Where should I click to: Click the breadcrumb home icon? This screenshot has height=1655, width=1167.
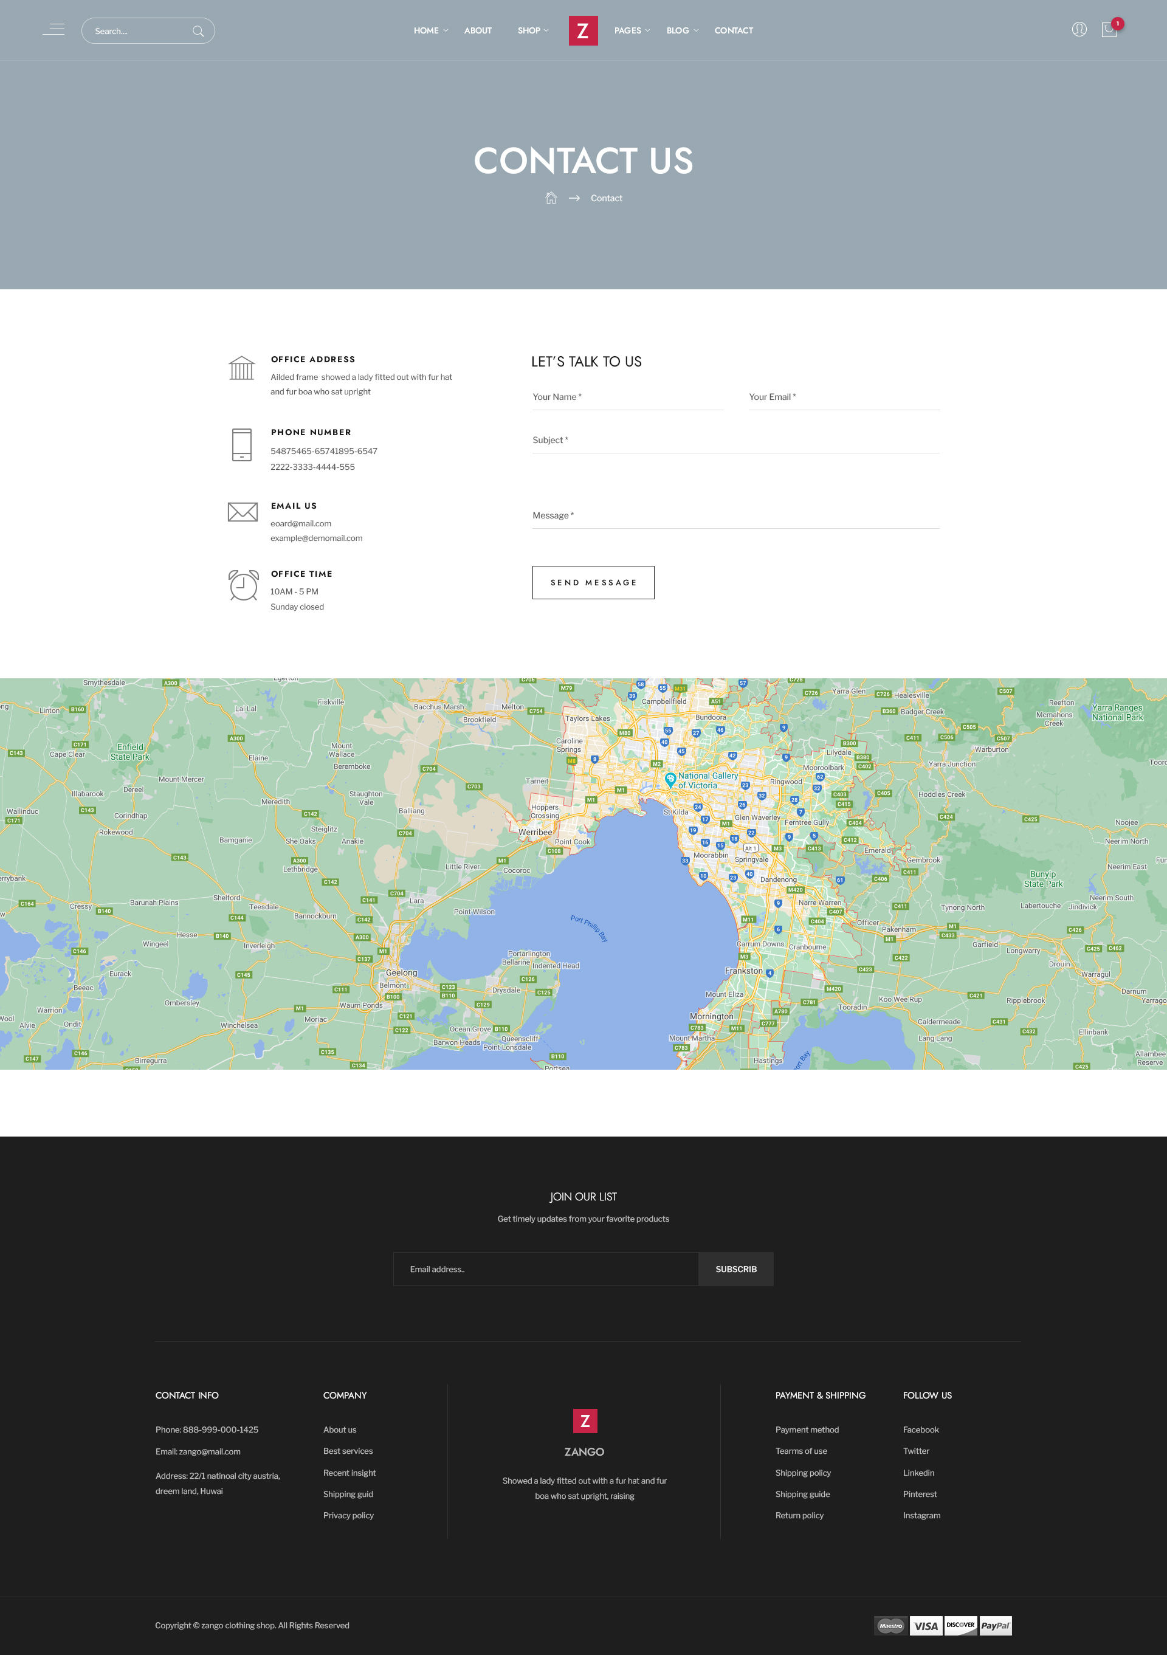coord(551,198)
